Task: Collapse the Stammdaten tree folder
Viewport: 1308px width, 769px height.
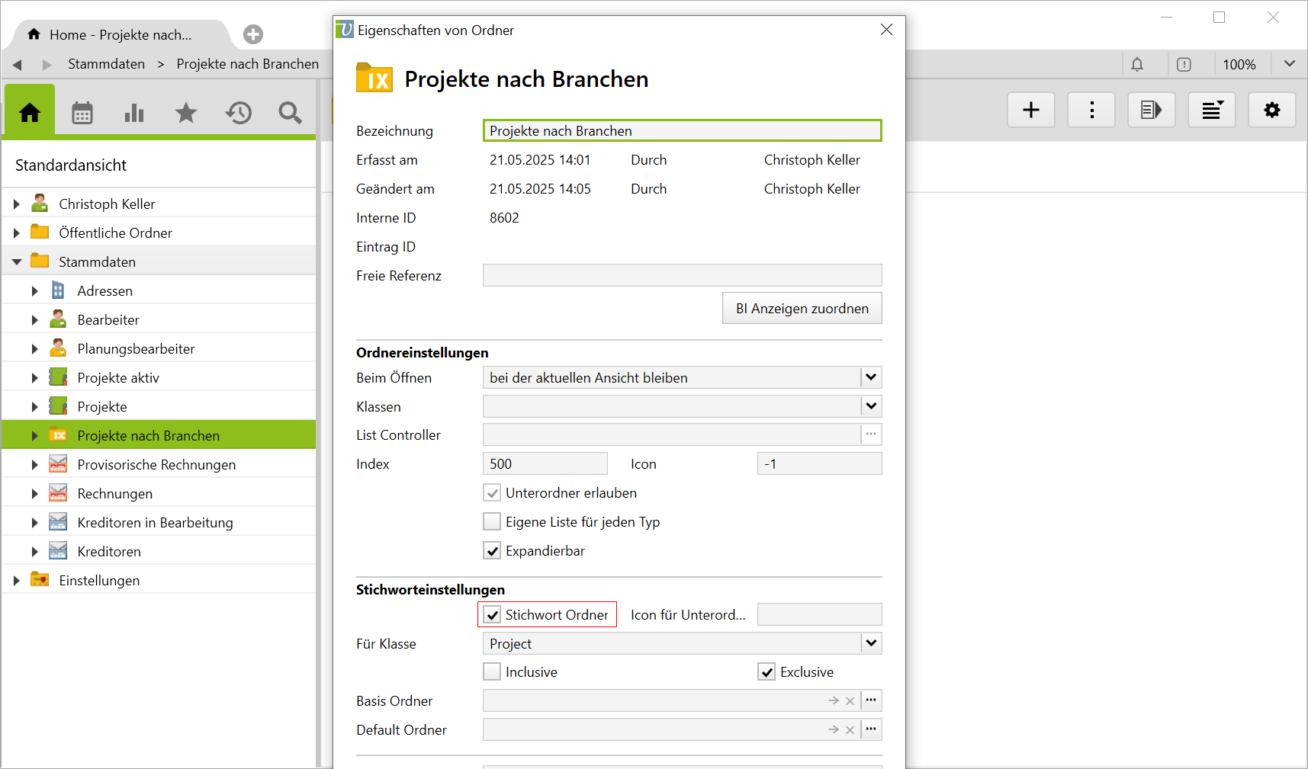Action: pyautogui.click(x=17, y=262)
